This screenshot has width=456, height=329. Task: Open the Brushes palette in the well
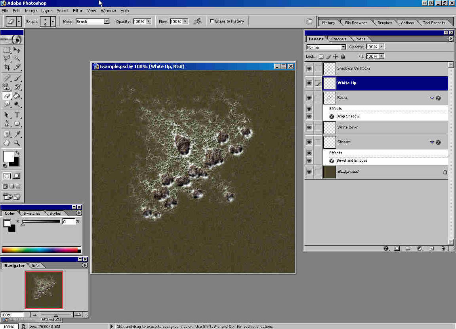tap(384, 23)
